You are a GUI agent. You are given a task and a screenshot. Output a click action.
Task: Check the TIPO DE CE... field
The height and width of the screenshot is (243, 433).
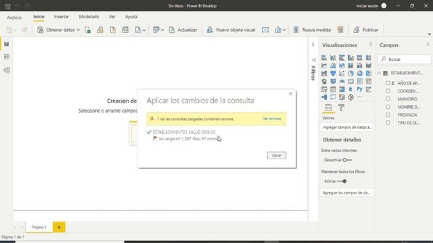point(388,123)
